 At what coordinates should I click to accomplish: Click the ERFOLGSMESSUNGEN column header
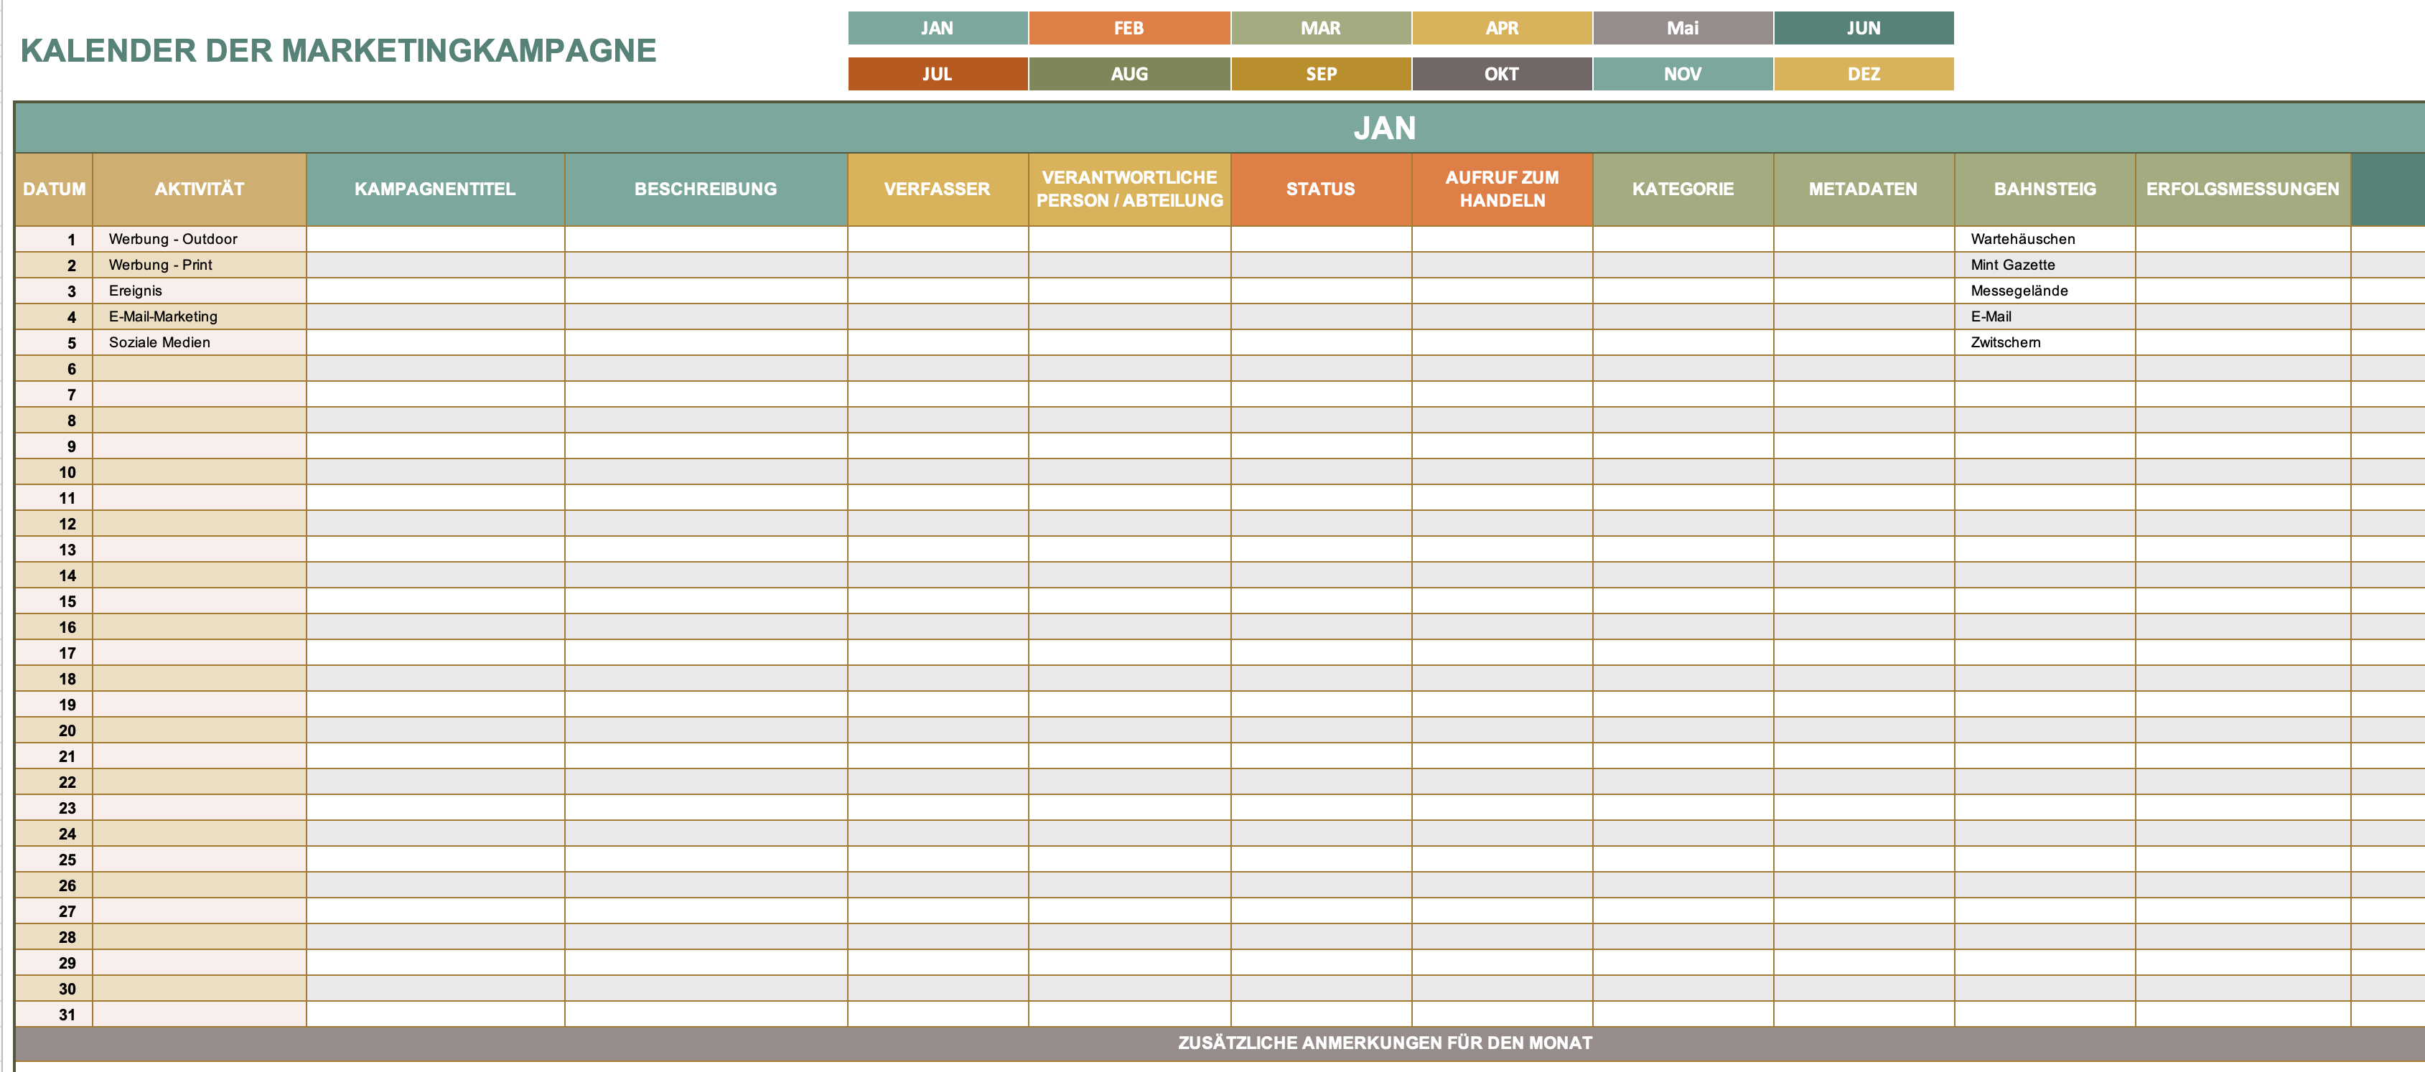click(x=2243, y=189)
